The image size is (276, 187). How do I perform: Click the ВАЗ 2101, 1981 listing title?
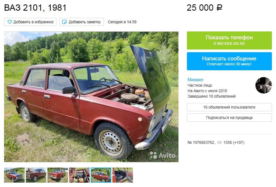(35, 8)
